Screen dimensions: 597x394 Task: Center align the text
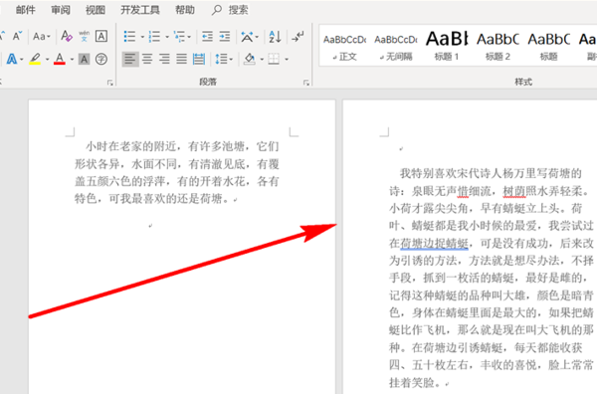click(147, 59)
